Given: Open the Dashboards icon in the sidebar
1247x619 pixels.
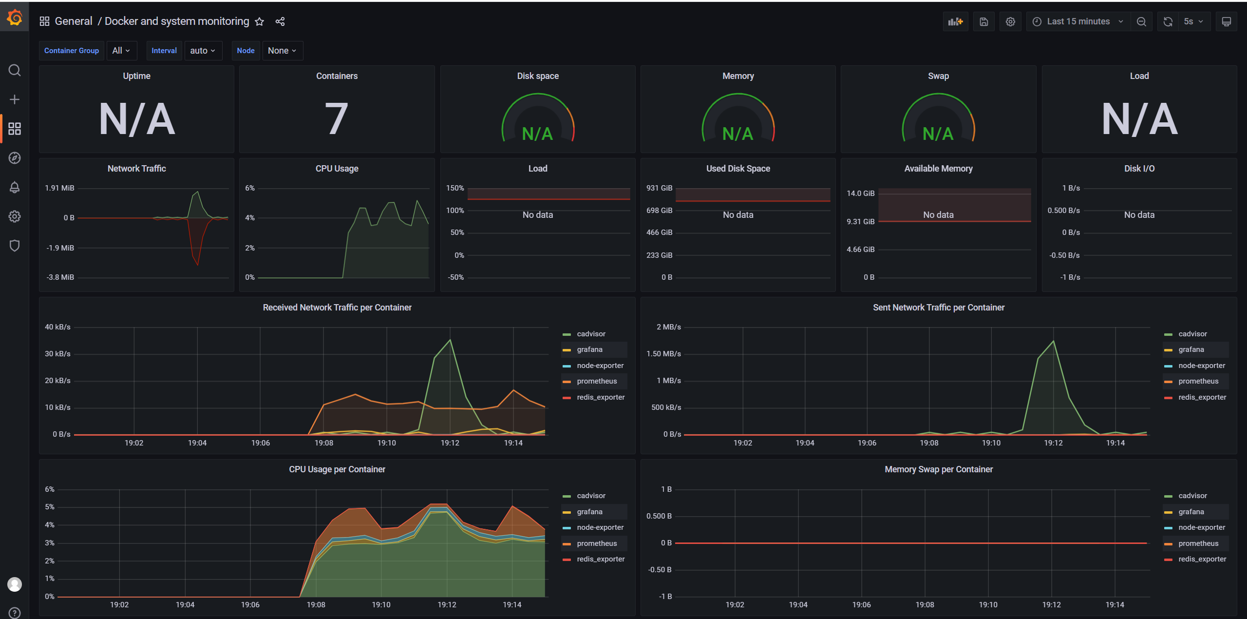Looking at the screenshot, I should [15, 129].
